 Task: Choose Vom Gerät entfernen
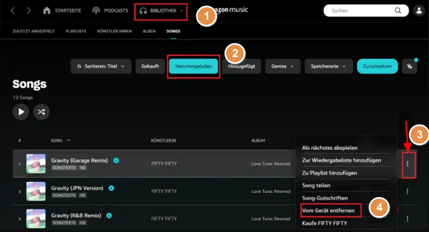pos(328,211)
